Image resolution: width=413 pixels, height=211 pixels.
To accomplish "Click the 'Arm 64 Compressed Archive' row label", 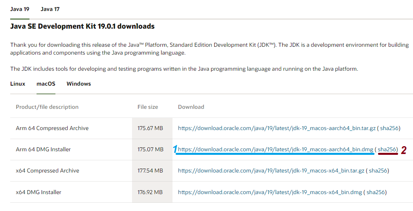I will [52, 128].
